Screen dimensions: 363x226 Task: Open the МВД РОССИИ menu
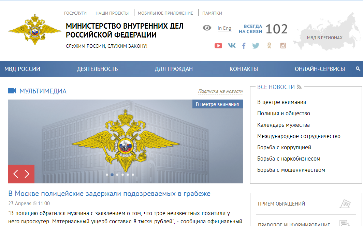pyautogui.click(x=22, y=69)
